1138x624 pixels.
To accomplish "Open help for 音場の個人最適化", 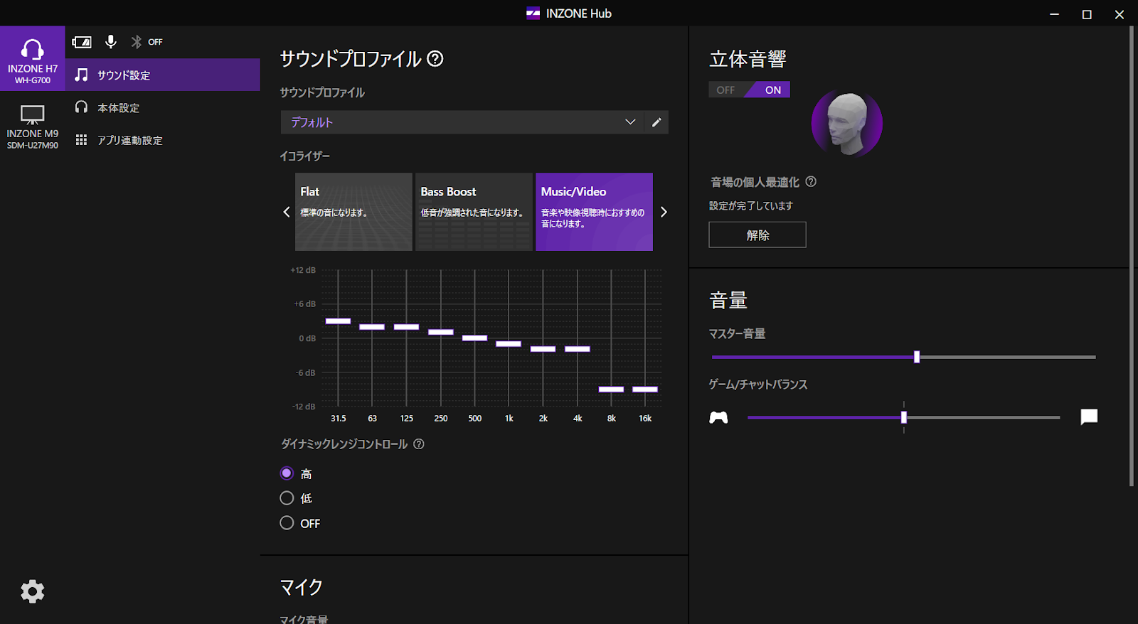I will point(811,182).
